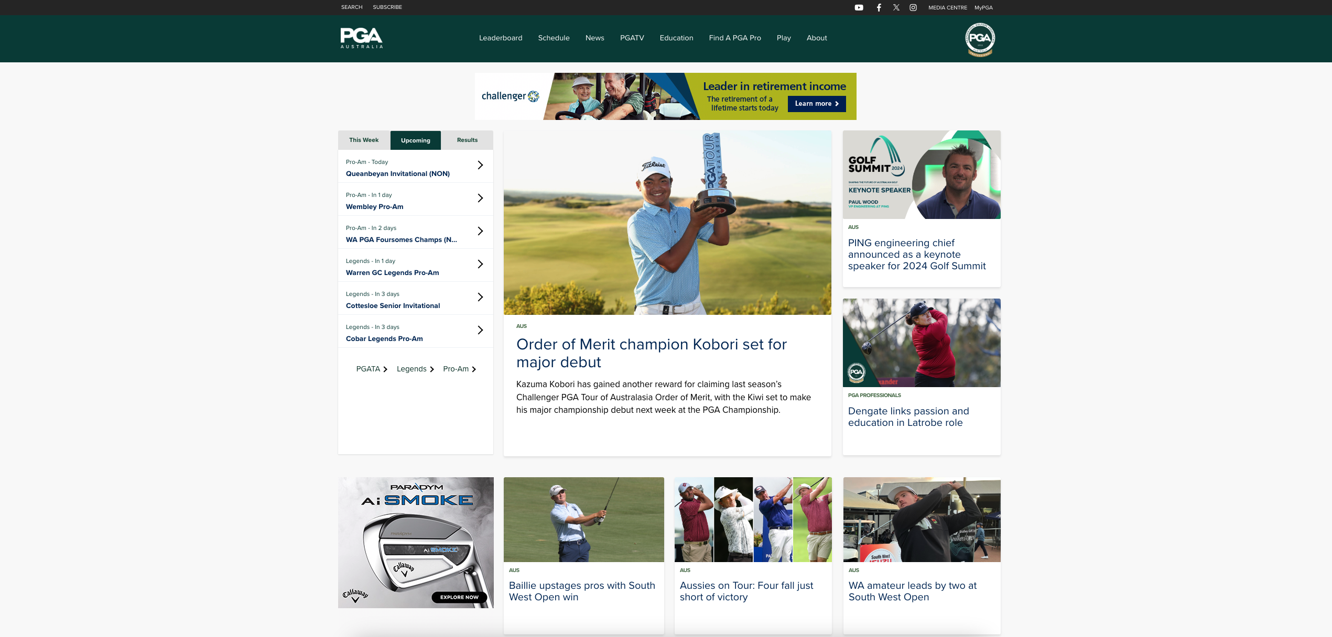The image size is (1332, 637).
Task: Click the round PGA Professional badge
Action: [980, 39]
